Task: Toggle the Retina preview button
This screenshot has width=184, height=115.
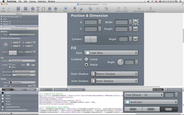Action: click(158, 89)
